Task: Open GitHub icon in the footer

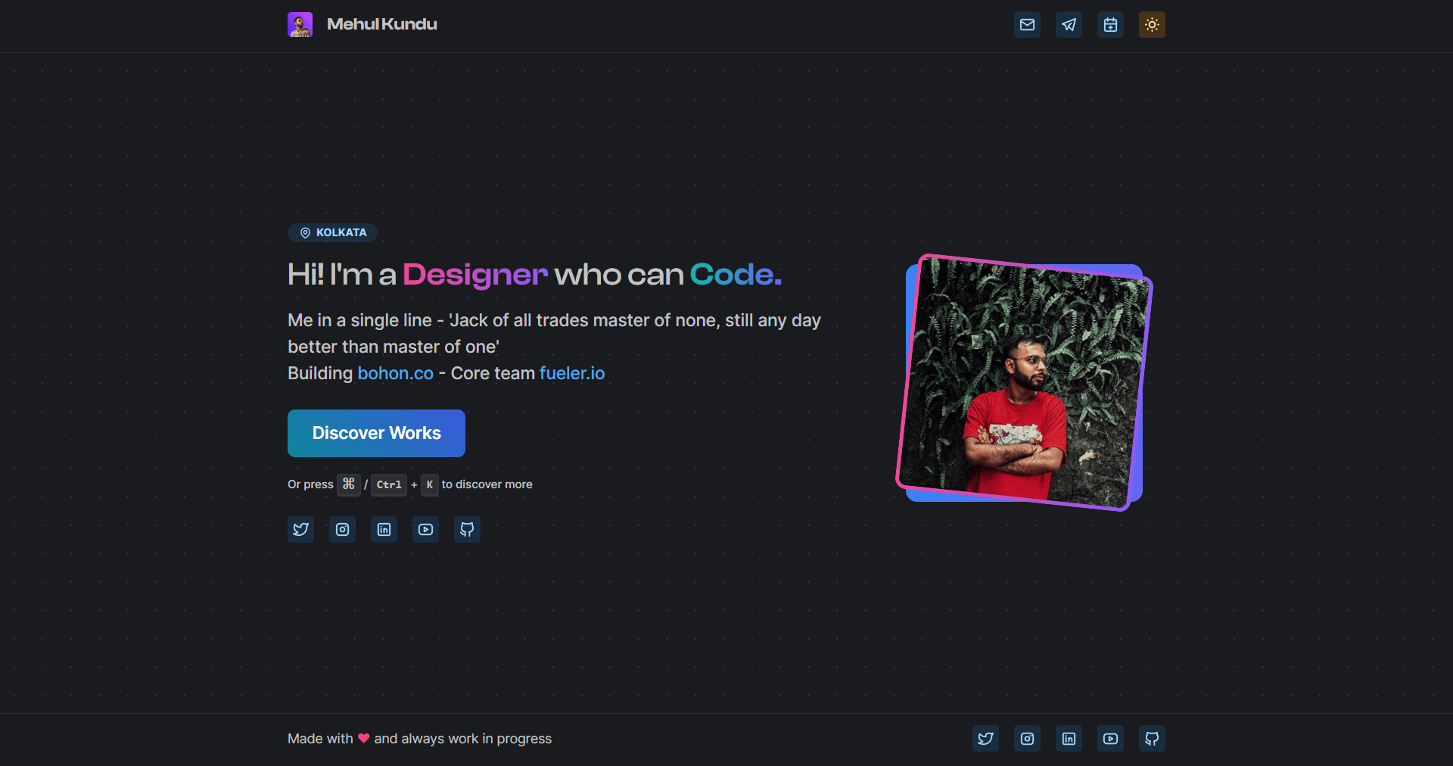Action: [x=1152, y=739]
